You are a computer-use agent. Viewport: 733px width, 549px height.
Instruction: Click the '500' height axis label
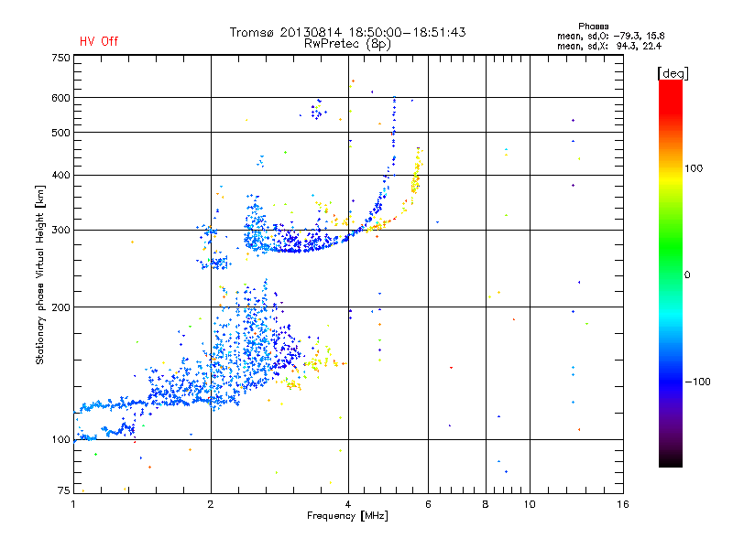pyautogui.click(x=60, y=133)
